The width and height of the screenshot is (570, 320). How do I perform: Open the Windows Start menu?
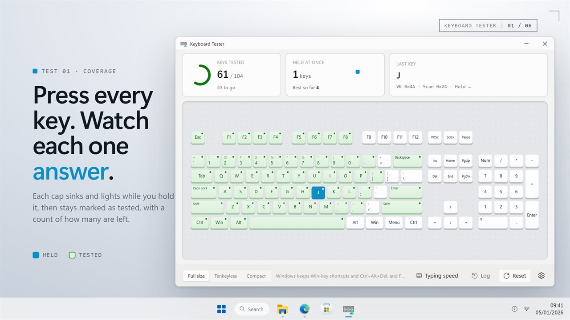pos(221,309)
